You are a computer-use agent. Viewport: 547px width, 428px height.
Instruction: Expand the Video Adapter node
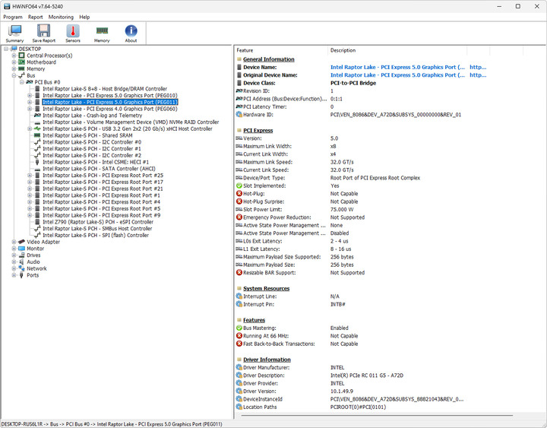pyautogui.click(x=14, y=242)
